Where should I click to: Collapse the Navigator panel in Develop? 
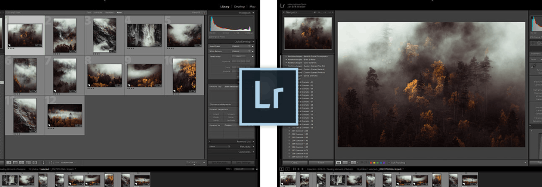(284, 12)
